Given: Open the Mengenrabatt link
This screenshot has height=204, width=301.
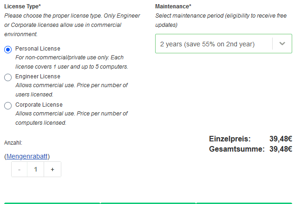Looking at the screenshot, I should coord(28,156).
